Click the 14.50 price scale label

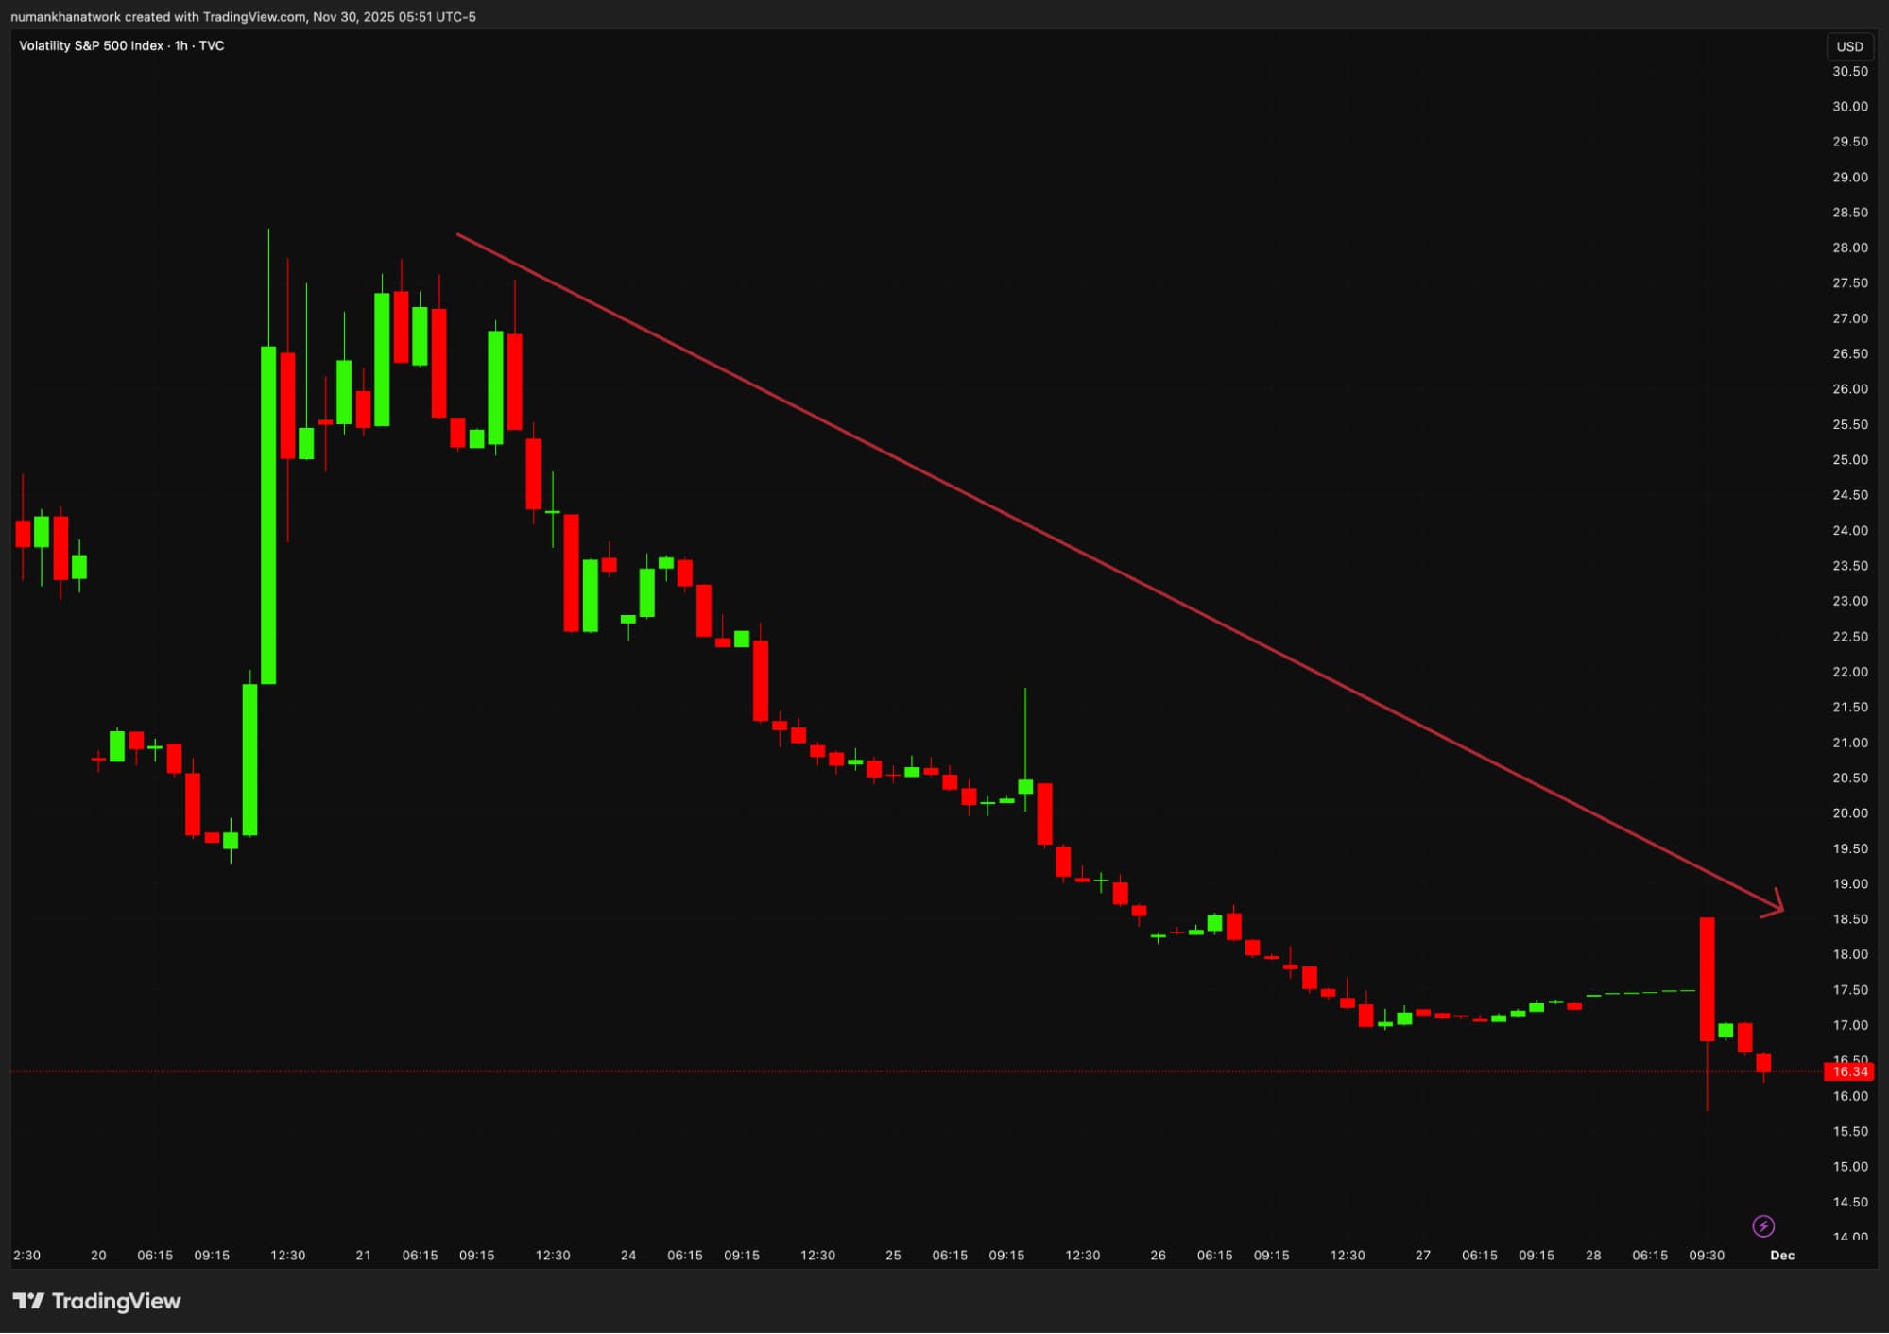point(1849,1202)
